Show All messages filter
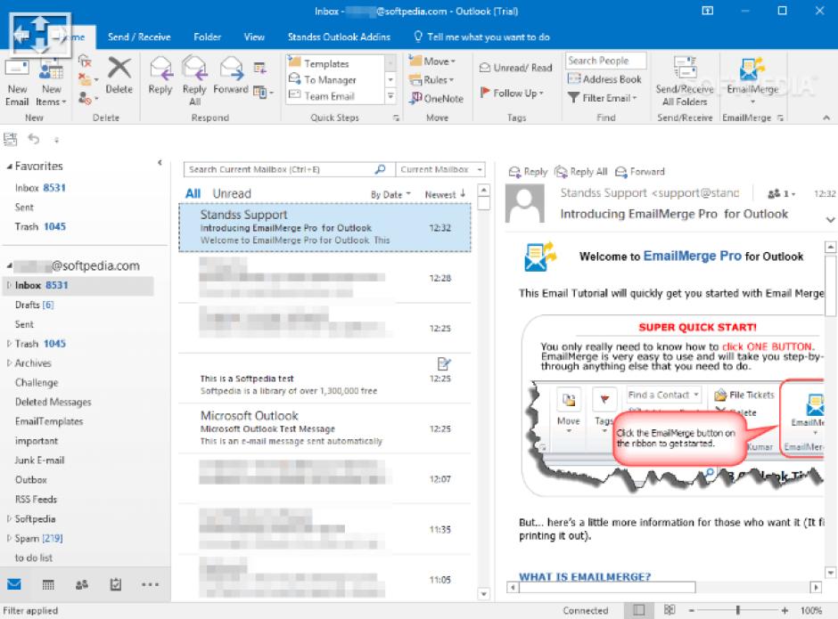This screenshot has width=838, height=619. click(193, 193)
